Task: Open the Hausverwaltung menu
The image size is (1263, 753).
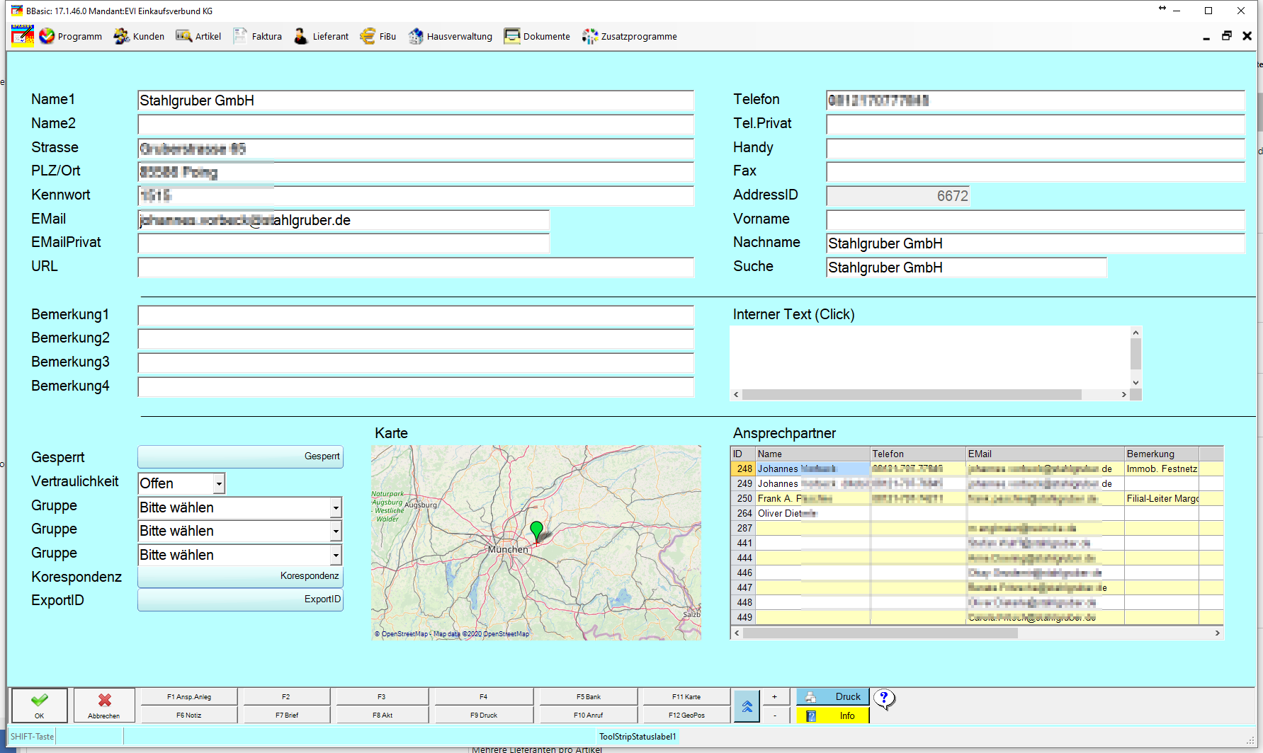Action: pos(451,36)
